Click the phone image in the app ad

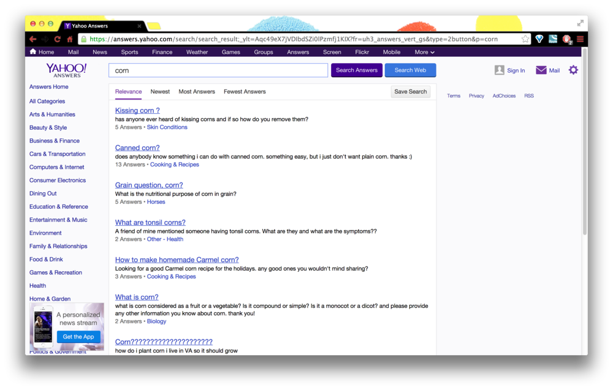pos(43,327)
